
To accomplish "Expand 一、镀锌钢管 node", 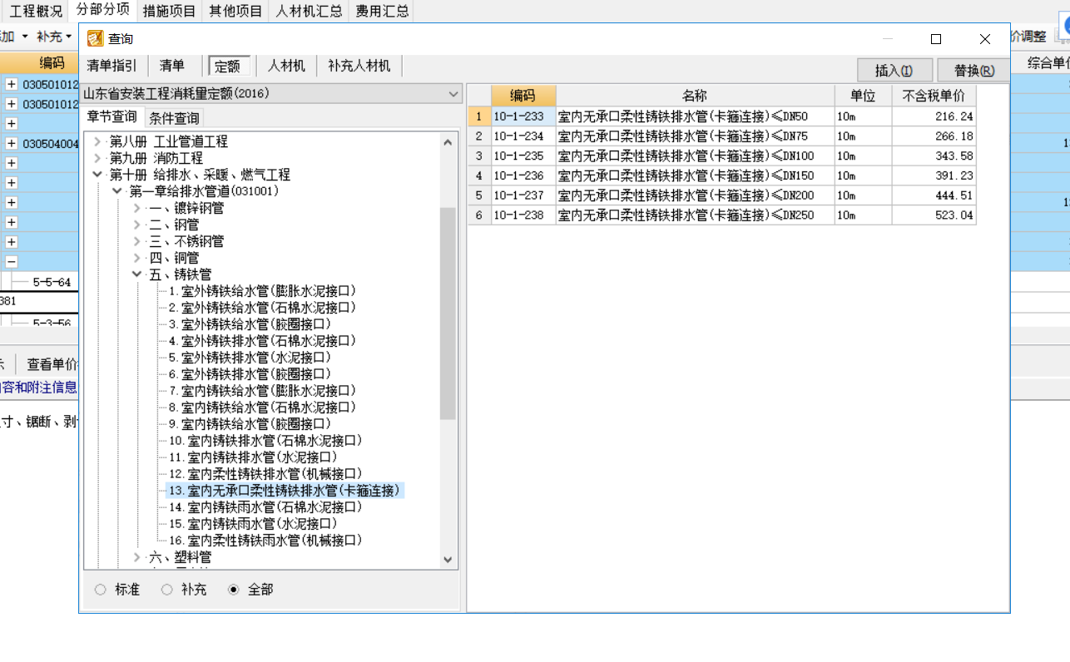I will tap(136, 208).
